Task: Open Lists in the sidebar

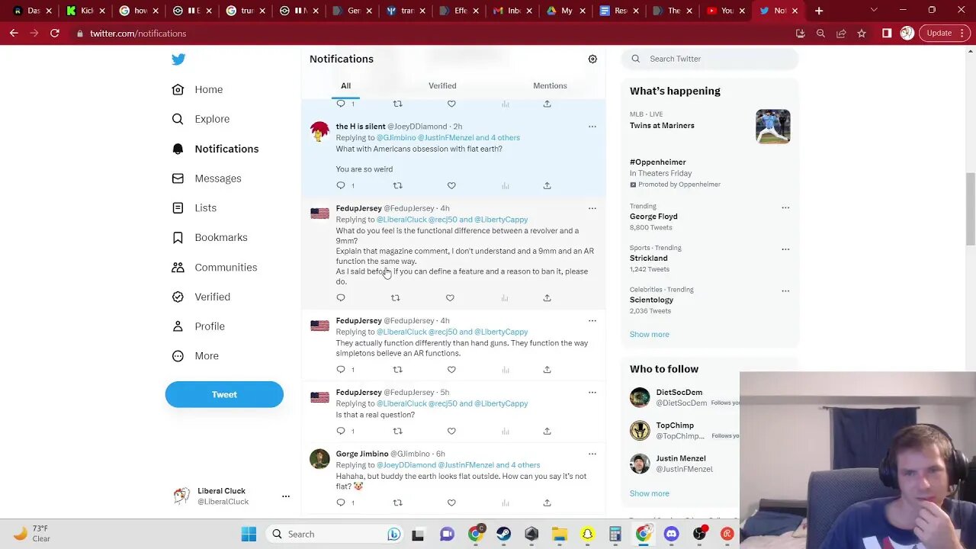Action: coord(194,207)
